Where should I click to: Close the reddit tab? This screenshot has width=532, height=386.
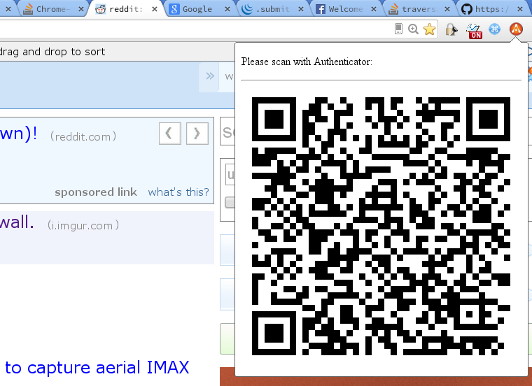click(x=155, y=9)
